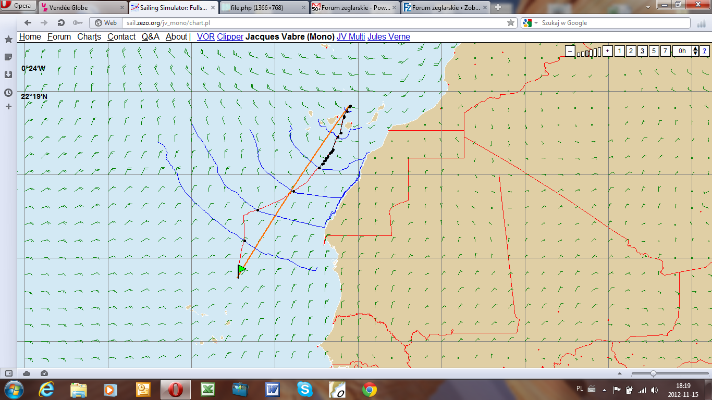Switch to Vendée Globe tab
Screen dimensions: 712x400
(x=82, y=7)
